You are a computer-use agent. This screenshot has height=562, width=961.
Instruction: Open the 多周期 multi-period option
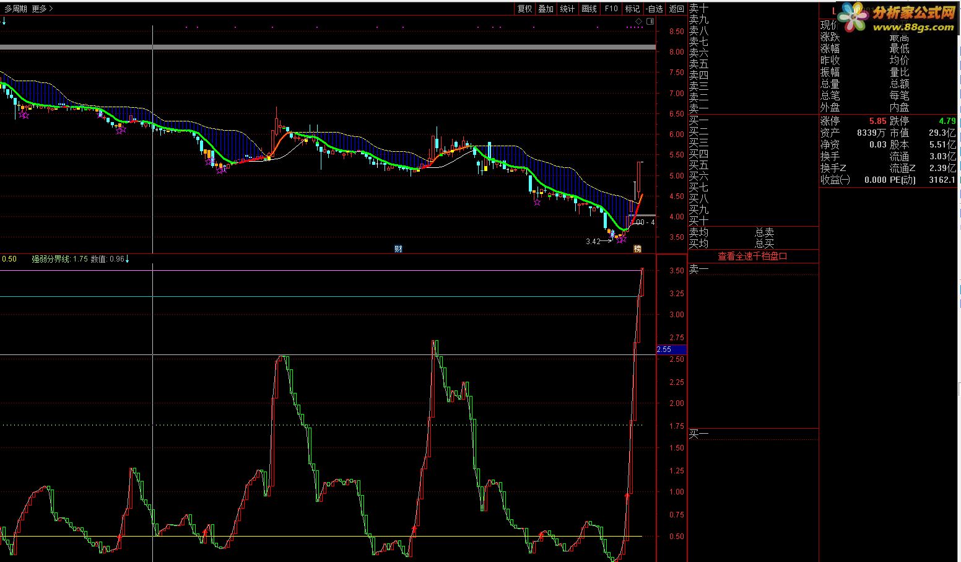[15, 9]
